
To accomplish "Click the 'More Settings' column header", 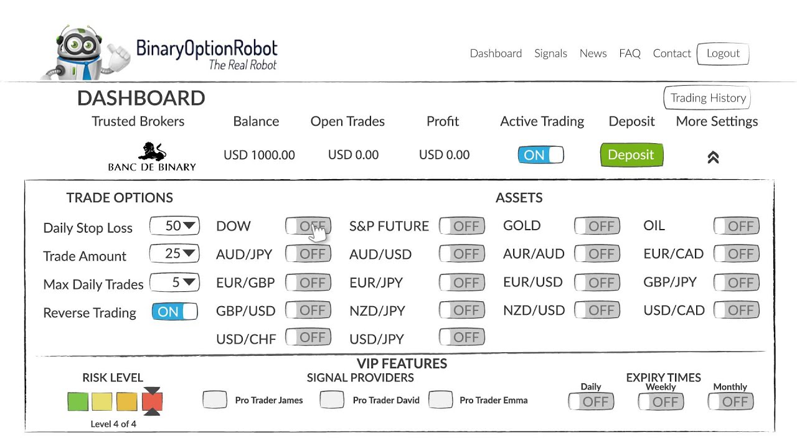I will pyautogui.click(x=717, y=121).
